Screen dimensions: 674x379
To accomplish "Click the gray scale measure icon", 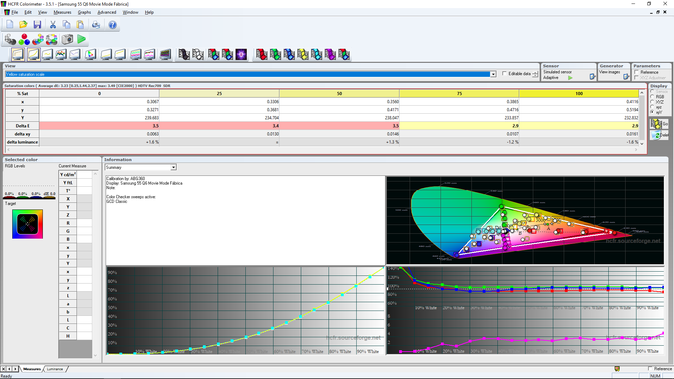I will 10,39.
